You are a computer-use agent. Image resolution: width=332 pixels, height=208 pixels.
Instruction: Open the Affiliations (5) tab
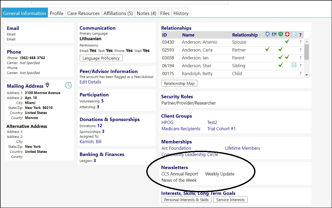click(118, 13)
